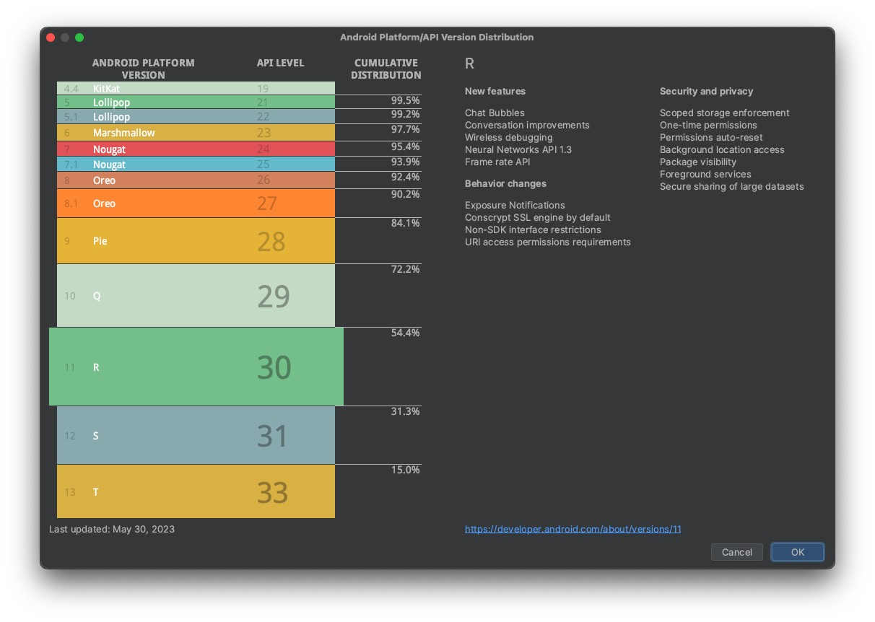Image resolution: width=875 pixels, height=622 pixels.
Task: Select the Oreo 8 API 26 row
Action: (x=196, y=180)
